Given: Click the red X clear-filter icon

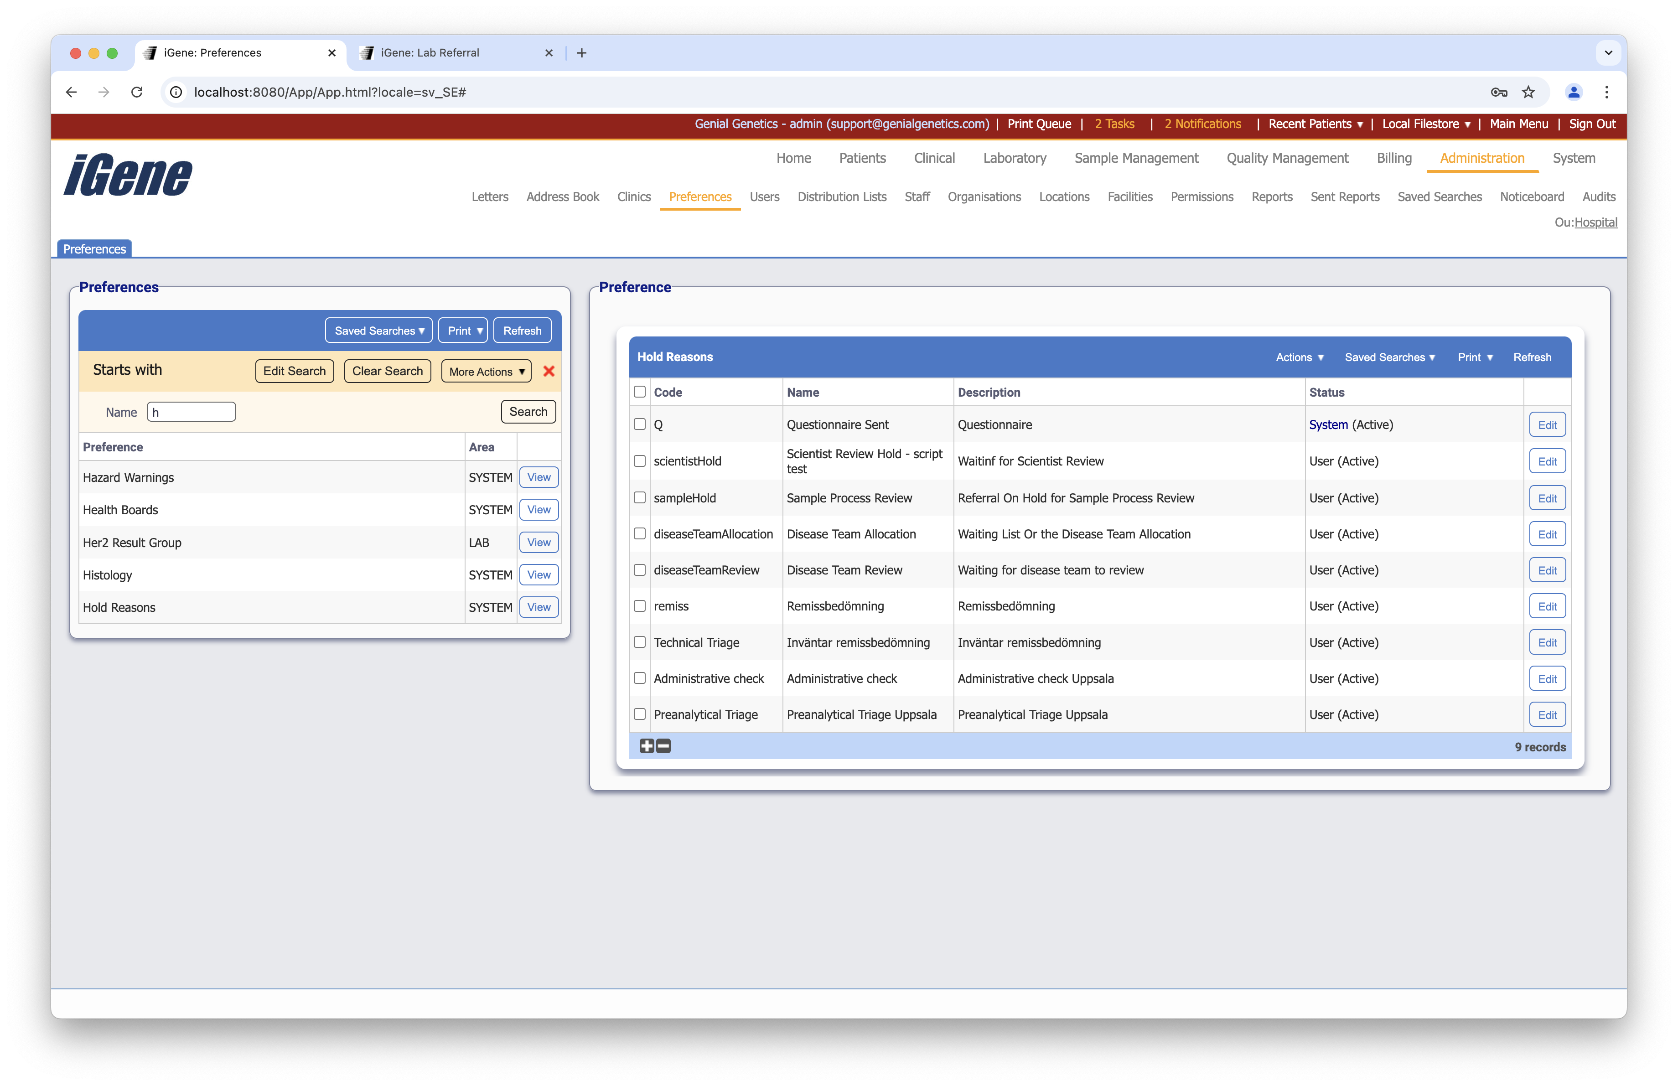Looking at the screenshot, I should point(549,372).
